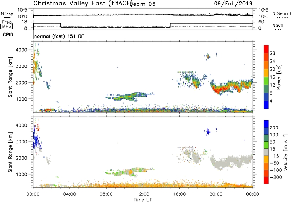
Task: Select the '100' value on Velocity color bar
Action: coord(274,135)
